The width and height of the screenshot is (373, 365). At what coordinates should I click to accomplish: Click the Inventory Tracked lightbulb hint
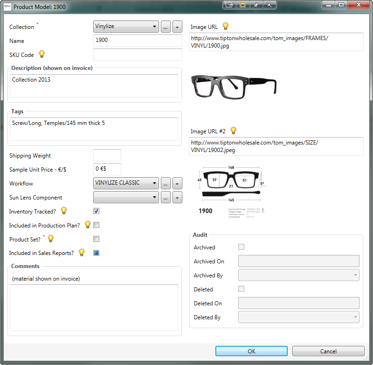tap(64, 211)
